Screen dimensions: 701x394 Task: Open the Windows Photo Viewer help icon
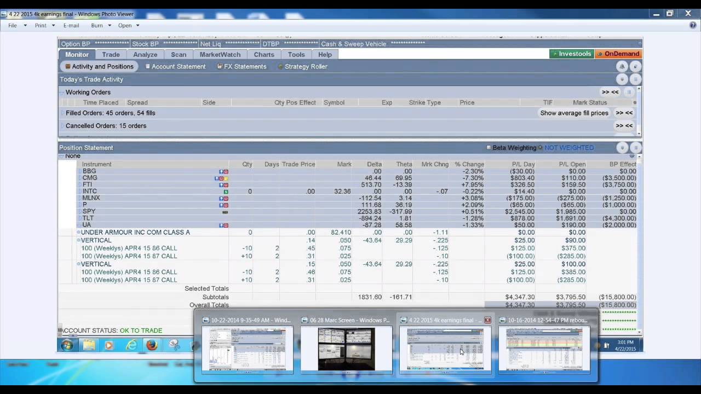tap(693, 25)
